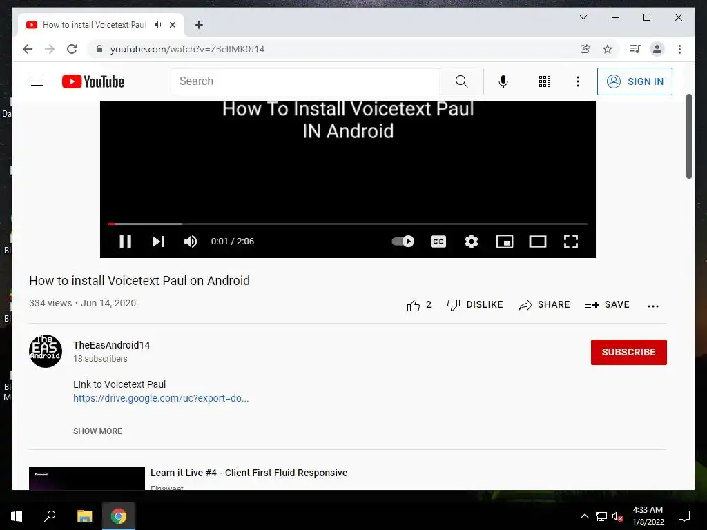Screen dimensions: 707x530
Task: Mute tab via speaker icon
Action: pyautogui.click(x=157, y=25)
